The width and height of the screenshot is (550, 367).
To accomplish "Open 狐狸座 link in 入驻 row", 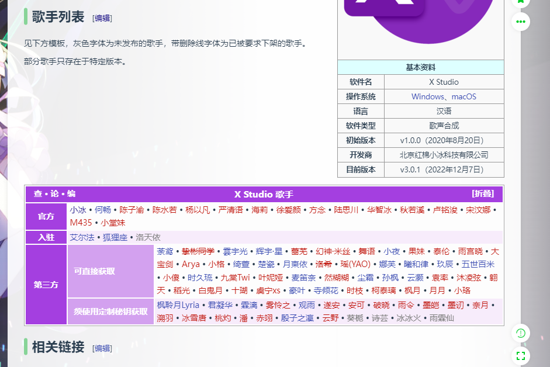I will (115, 237).
